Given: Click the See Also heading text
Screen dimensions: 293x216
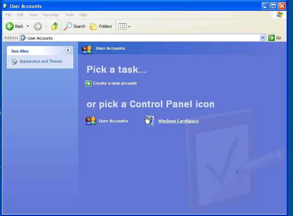Looking at the screenshot, I should point(20,51).
